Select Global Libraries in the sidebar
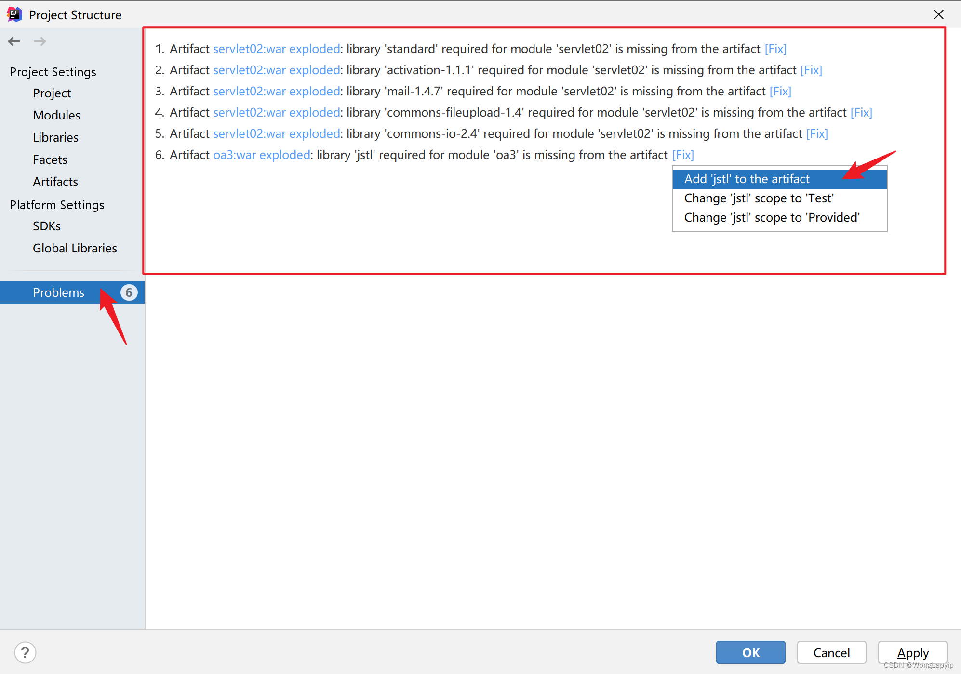 75,248
